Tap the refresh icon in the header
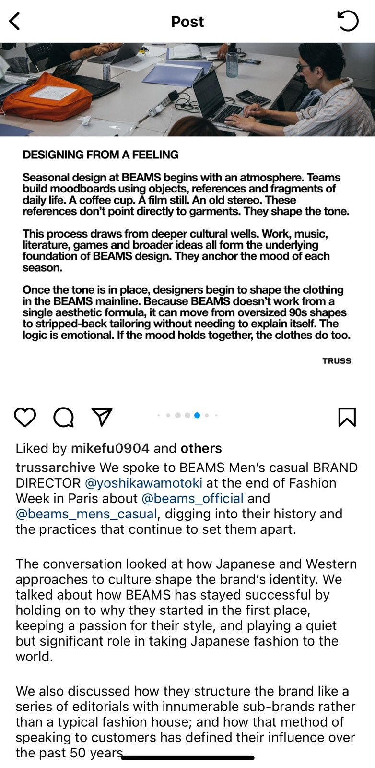Screen dimensions: 375x768 [x=348, y=21]
